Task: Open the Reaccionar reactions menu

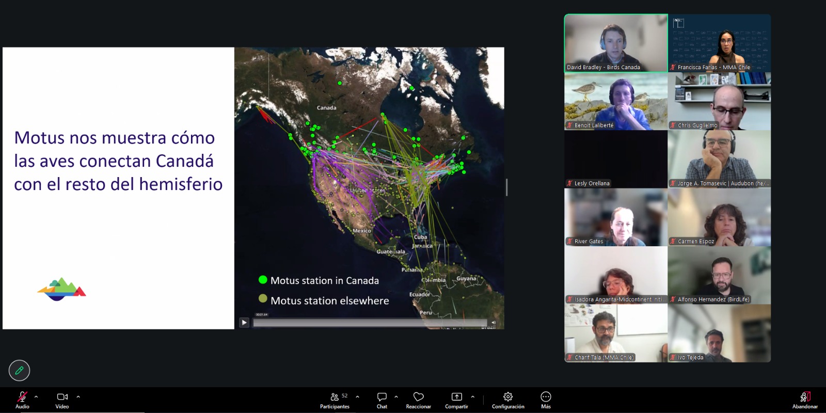Action: (418, 399)
